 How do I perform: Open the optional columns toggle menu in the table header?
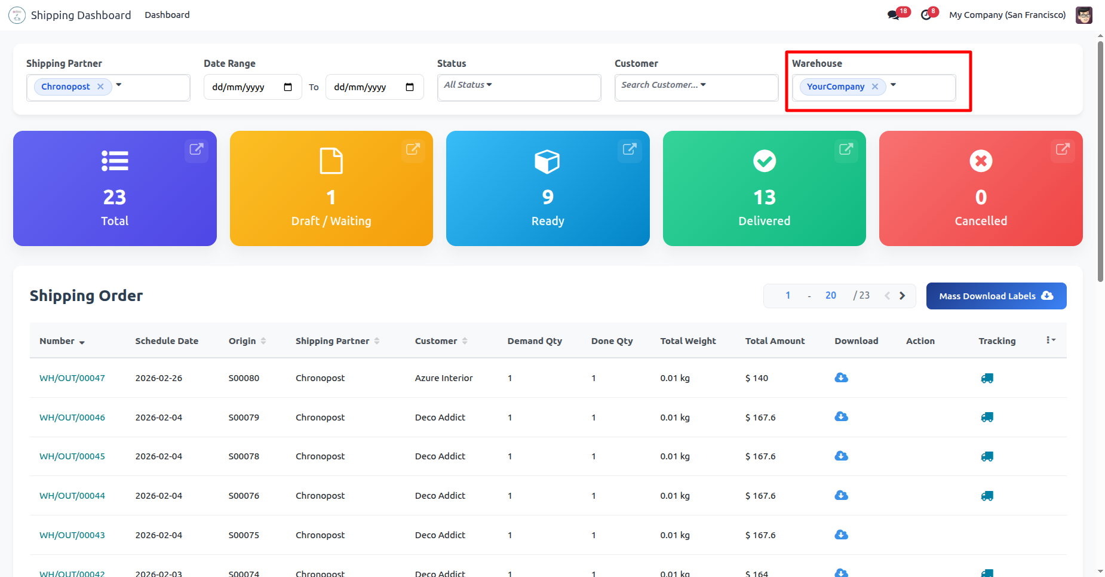coord(1051,340)
